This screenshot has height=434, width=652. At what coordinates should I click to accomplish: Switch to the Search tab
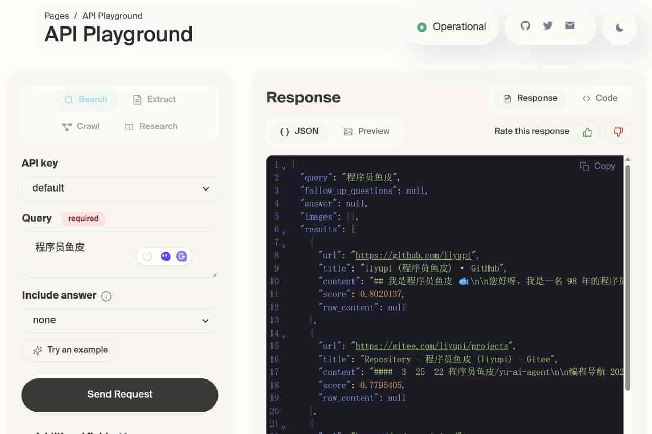pos(86,99)
